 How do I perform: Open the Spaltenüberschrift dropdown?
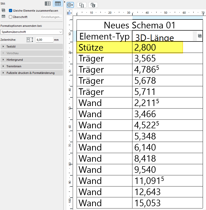32,32
